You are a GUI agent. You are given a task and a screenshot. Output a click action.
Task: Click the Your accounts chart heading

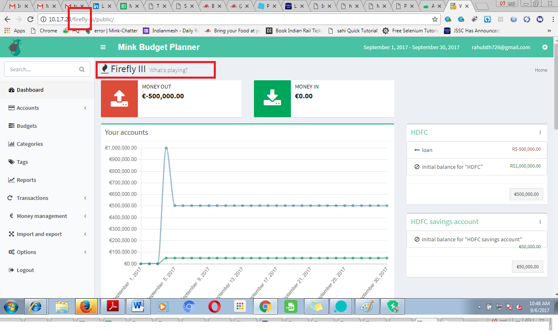[x=126, y=132]
